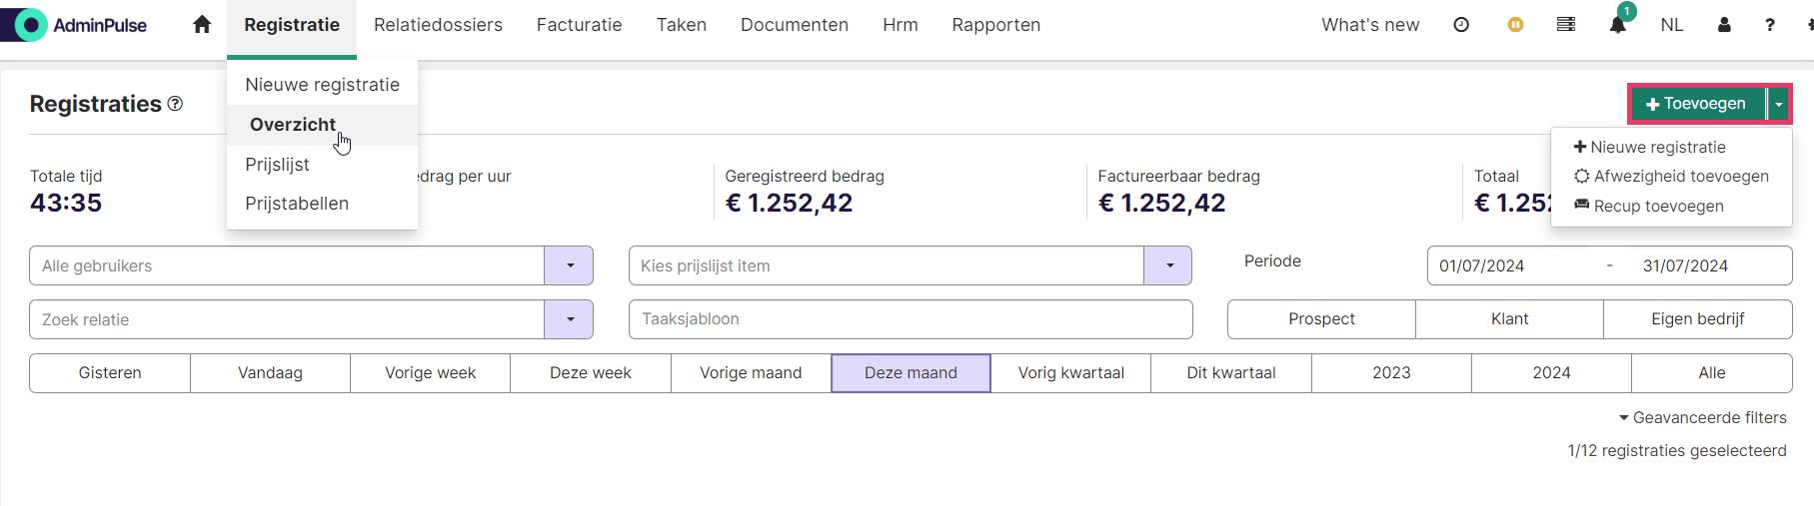Viewport: 1814px width, 506px height.
Task: Expand Geavanceerde filters
Action: coord(1703,417)
